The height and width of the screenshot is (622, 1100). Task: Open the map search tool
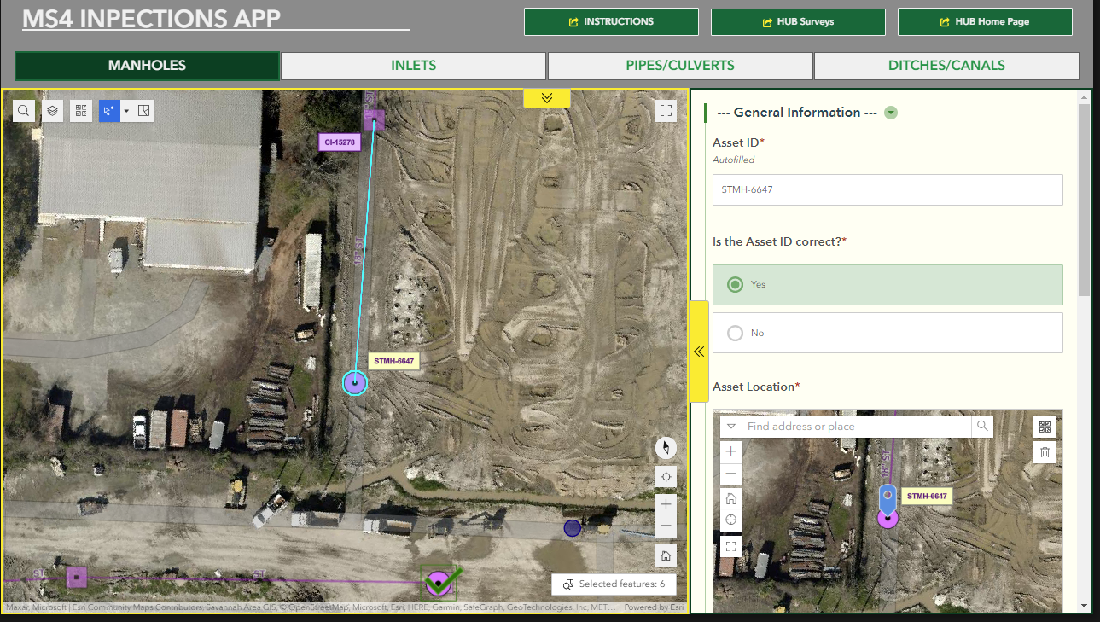tap(23, 110)
